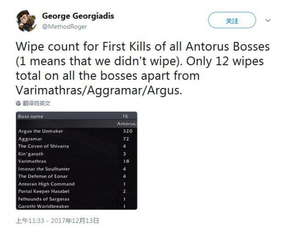Select the Aggramar row in table

point(76,139)
